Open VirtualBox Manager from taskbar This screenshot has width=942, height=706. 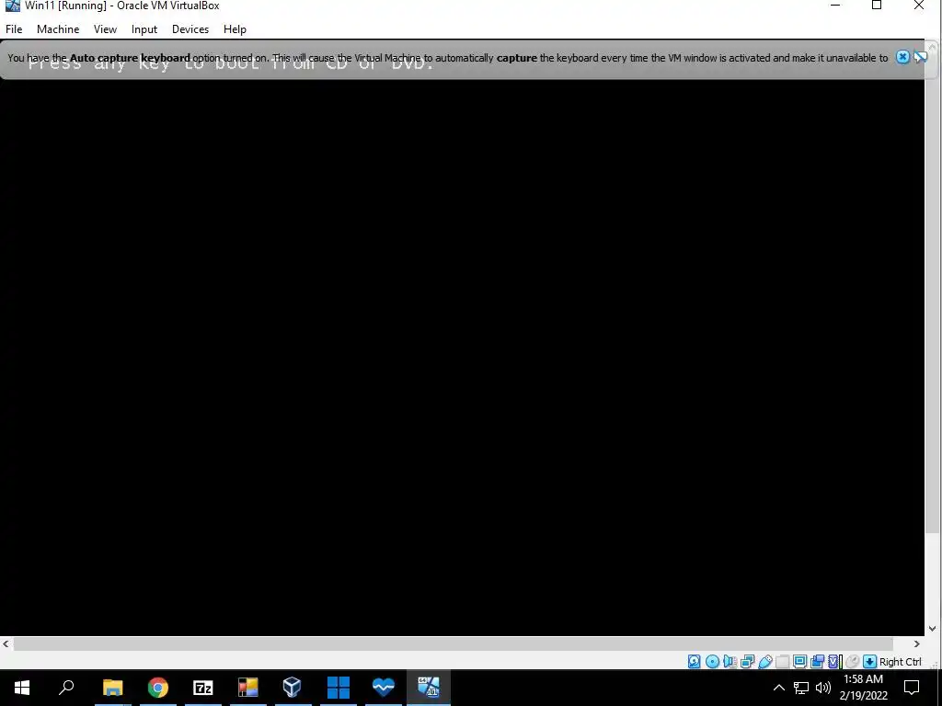pyautogui.click(x=293, y=688)
